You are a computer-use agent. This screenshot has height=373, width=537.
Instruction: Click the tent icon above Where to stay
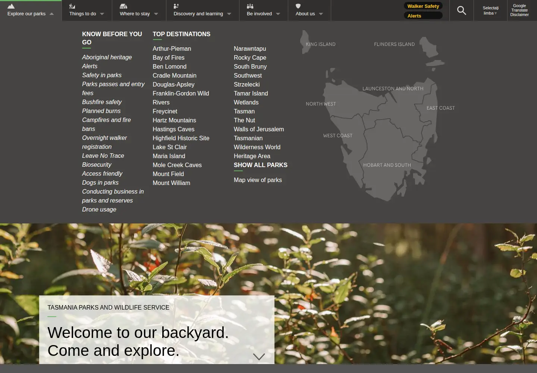[x=123, y=6]
